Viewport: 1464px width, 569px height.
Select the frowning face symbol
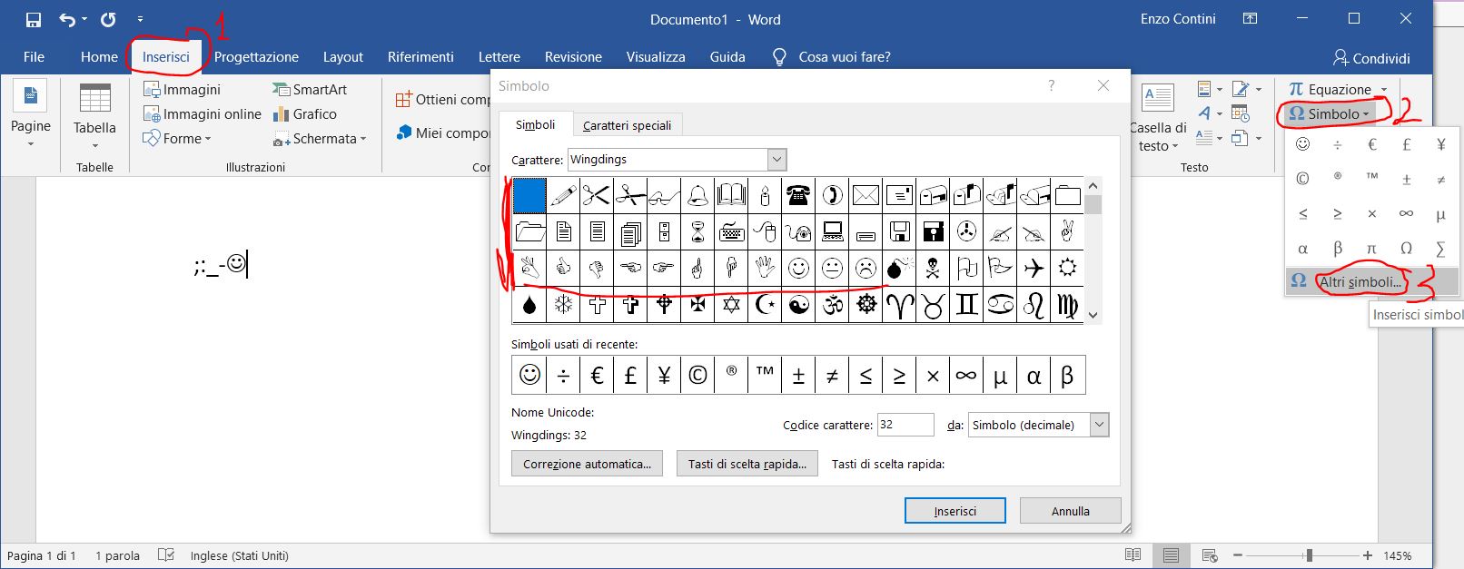[x=866, y=268]
